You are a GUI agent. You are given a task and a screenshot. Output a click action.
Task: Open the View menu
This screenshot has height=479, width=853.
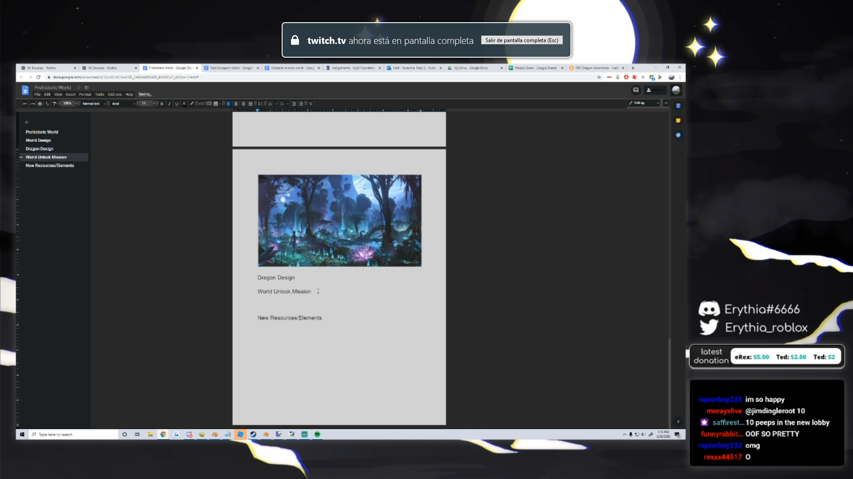click(x=58, y=94)
